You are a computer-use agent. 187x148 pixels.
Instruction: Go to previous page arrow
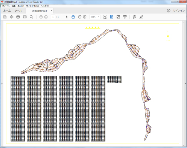pyautogui.click(x=41, y=17)
